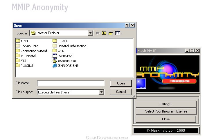Select the MUI folder icon
The height and width of the screenshot is (140, 214).
tap(18, 60)
